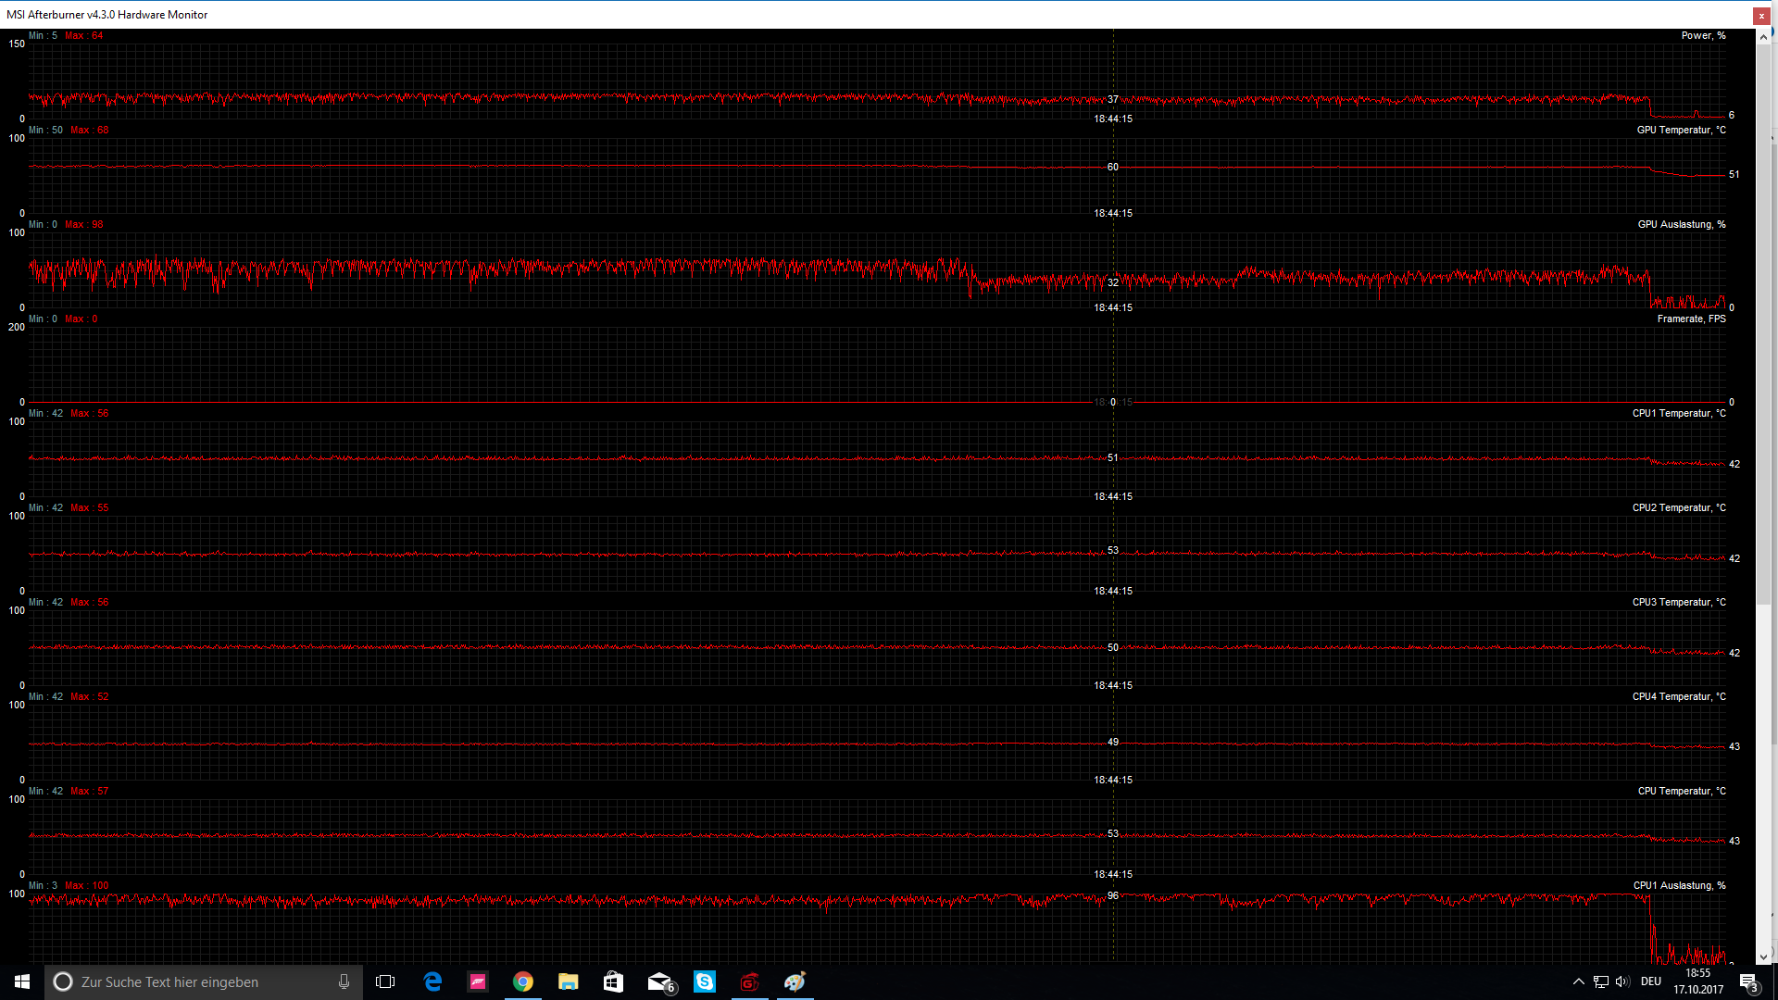
Task: Open the Windows Start menu
Action: pyautogui.click(x=22, y=981)
